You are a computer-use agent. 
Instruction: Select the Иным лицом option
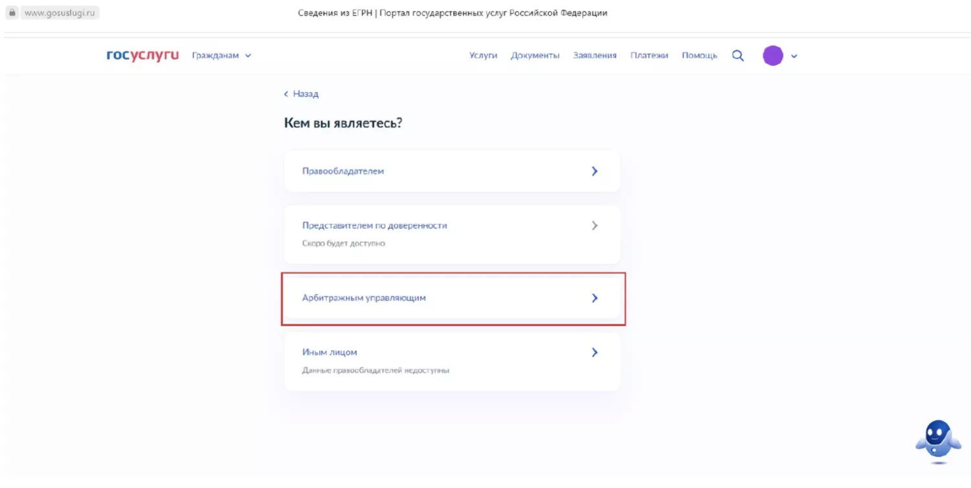coord(329,352)
